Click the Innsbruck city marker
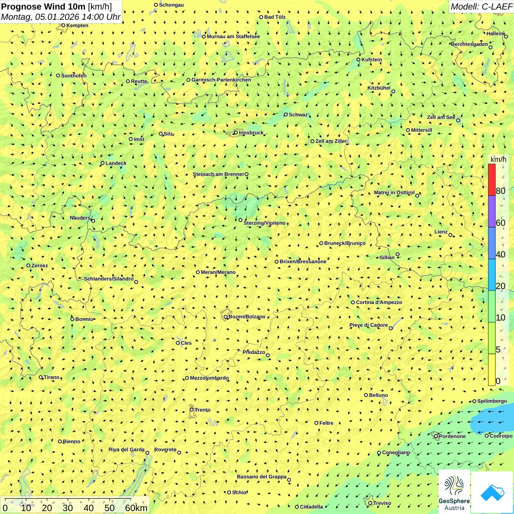This screenshot has width=514, height=514. (x=236, y=133)
